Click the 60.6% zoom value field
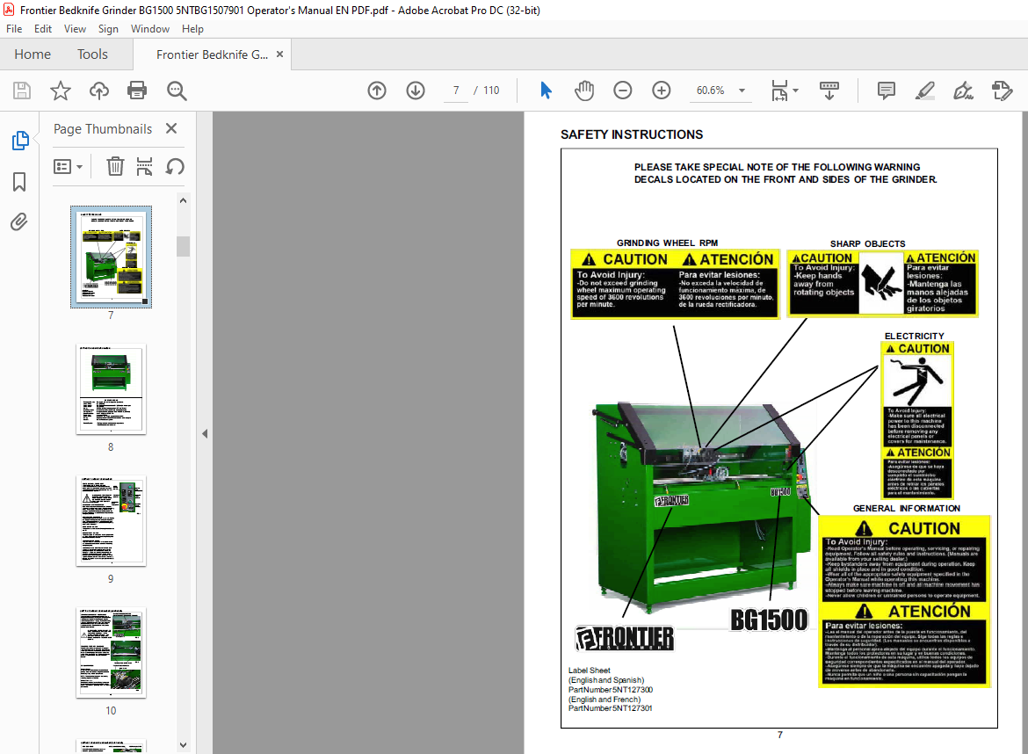 click(x=711, y=91)
